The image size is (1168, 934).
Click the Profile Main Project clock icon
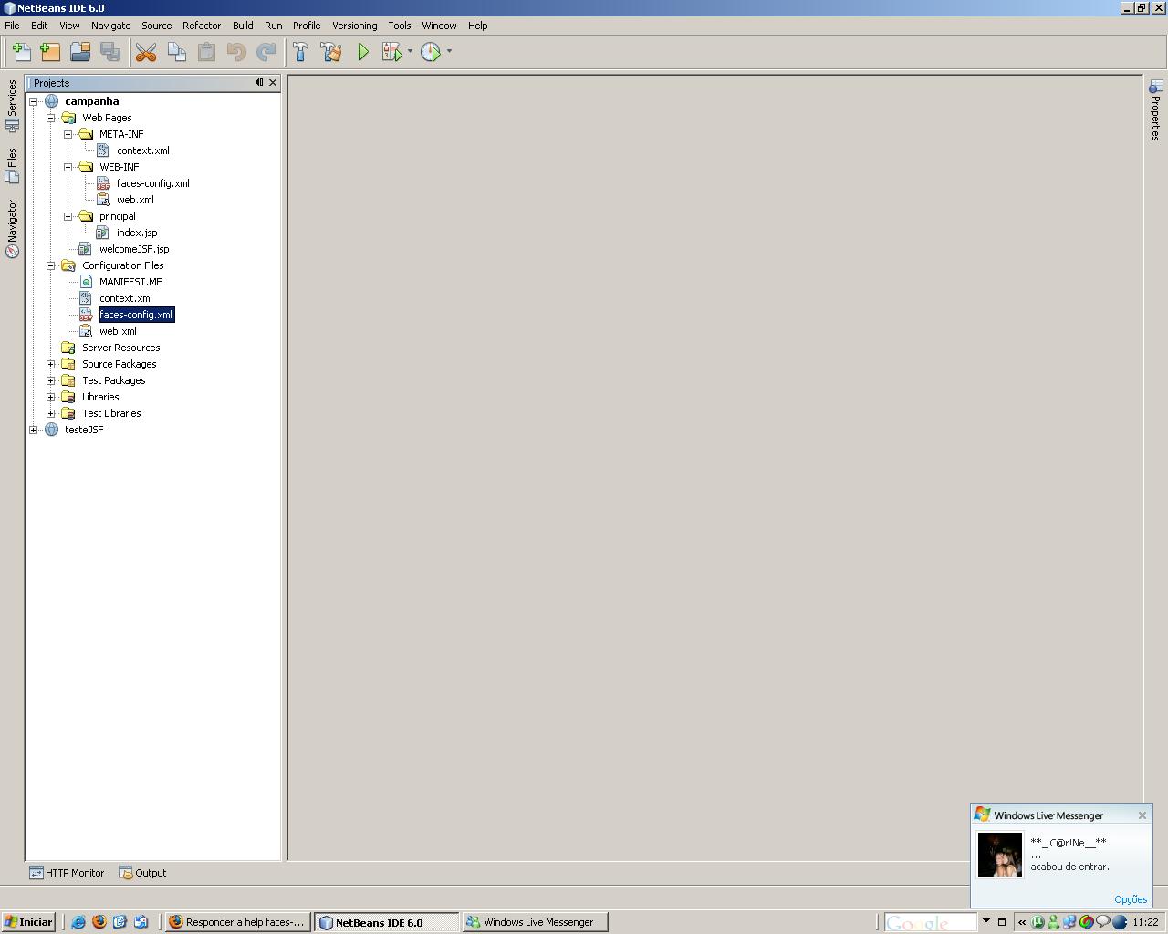click(x=431, y=52)
